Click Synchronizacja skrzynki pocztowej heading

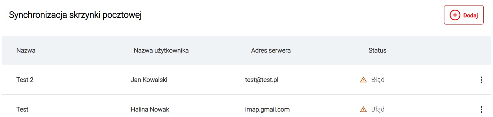click(x=75, y=15)
